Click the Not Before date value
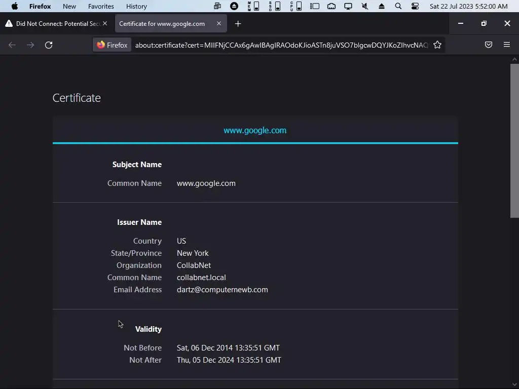 (228, 348)
